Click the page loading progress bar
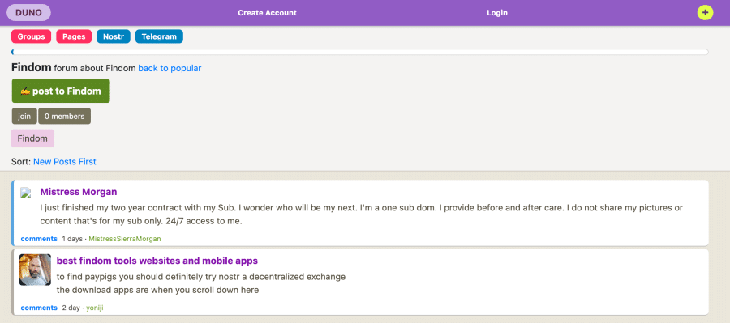Viewport: 730px width, 323px height. tap(360, 52)
